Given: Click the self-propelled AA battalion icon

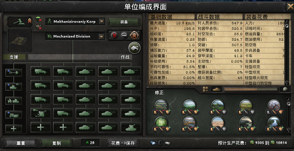Looking at the screenshot, I should pos(130,127).
